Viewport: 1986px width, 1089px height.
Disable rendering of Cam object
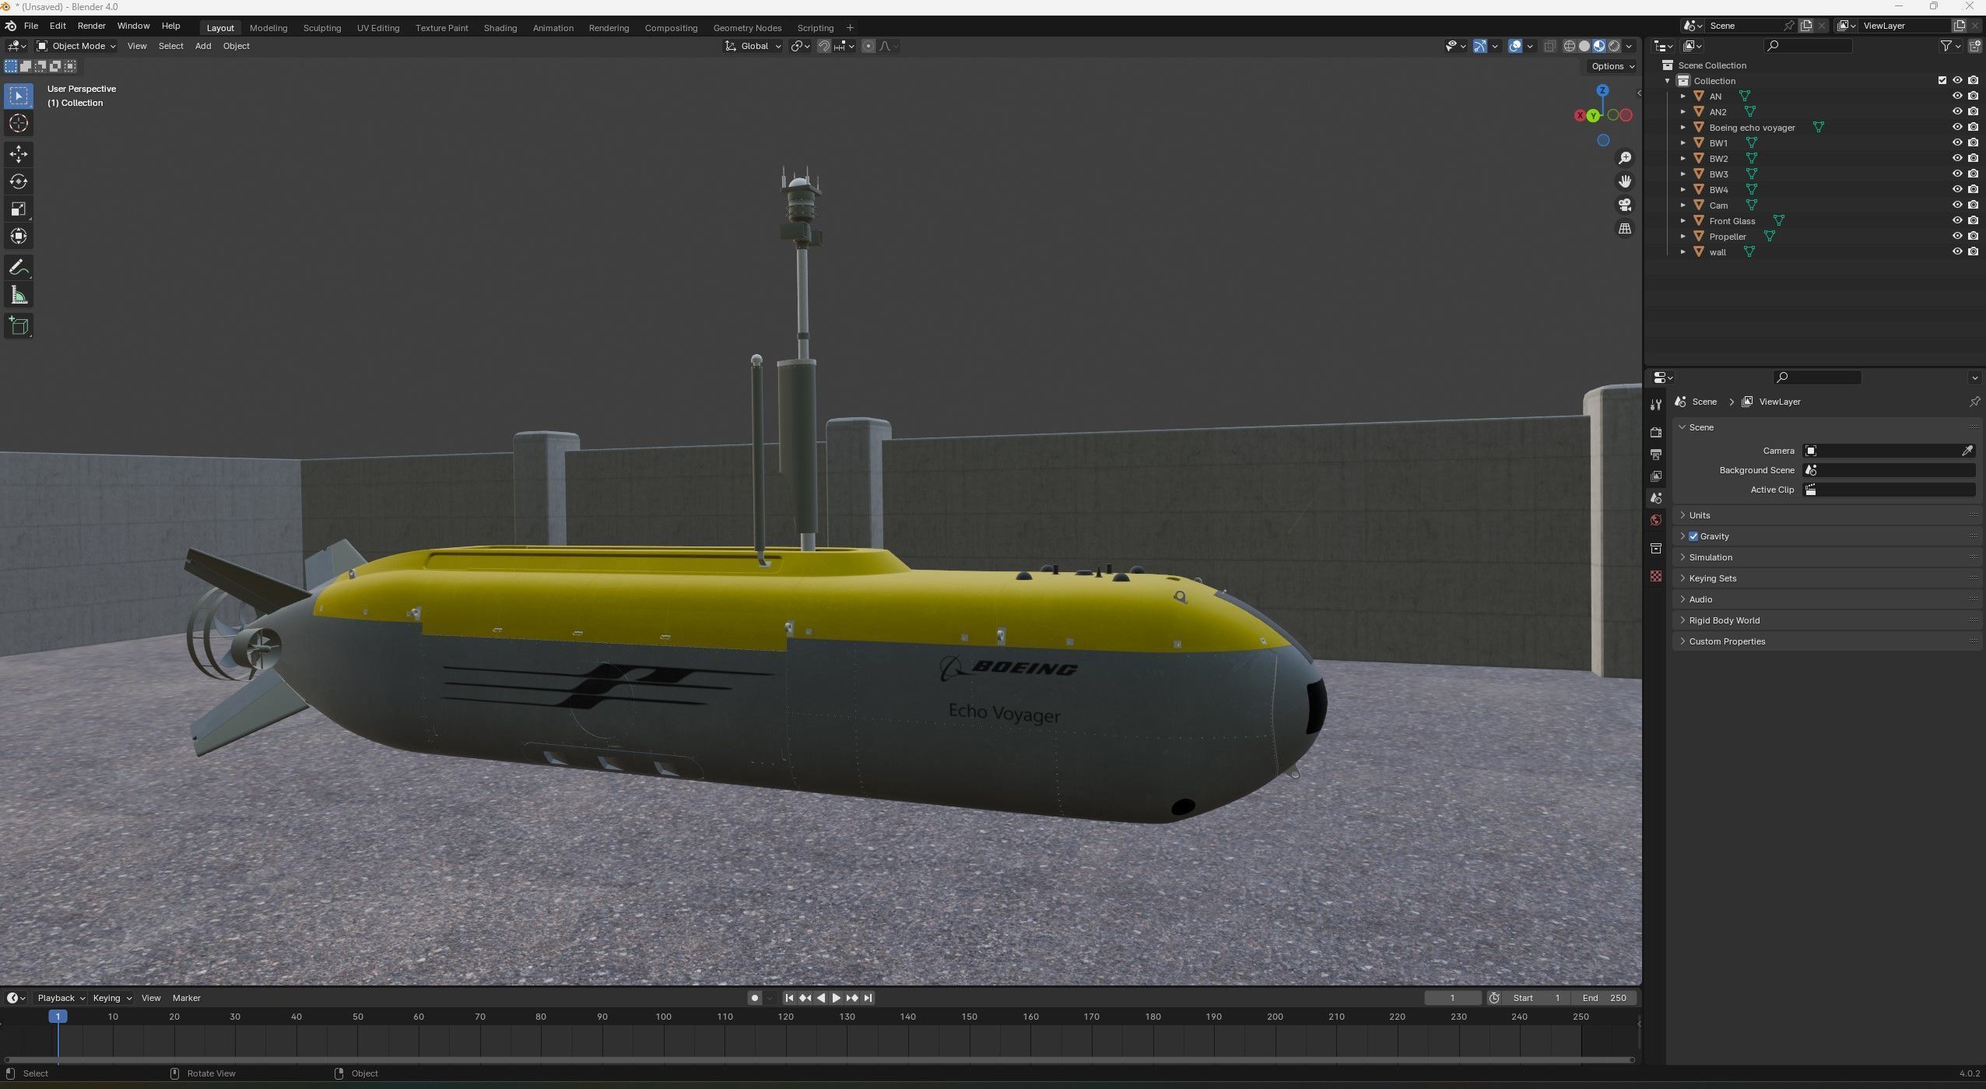tap(1973, 205)
